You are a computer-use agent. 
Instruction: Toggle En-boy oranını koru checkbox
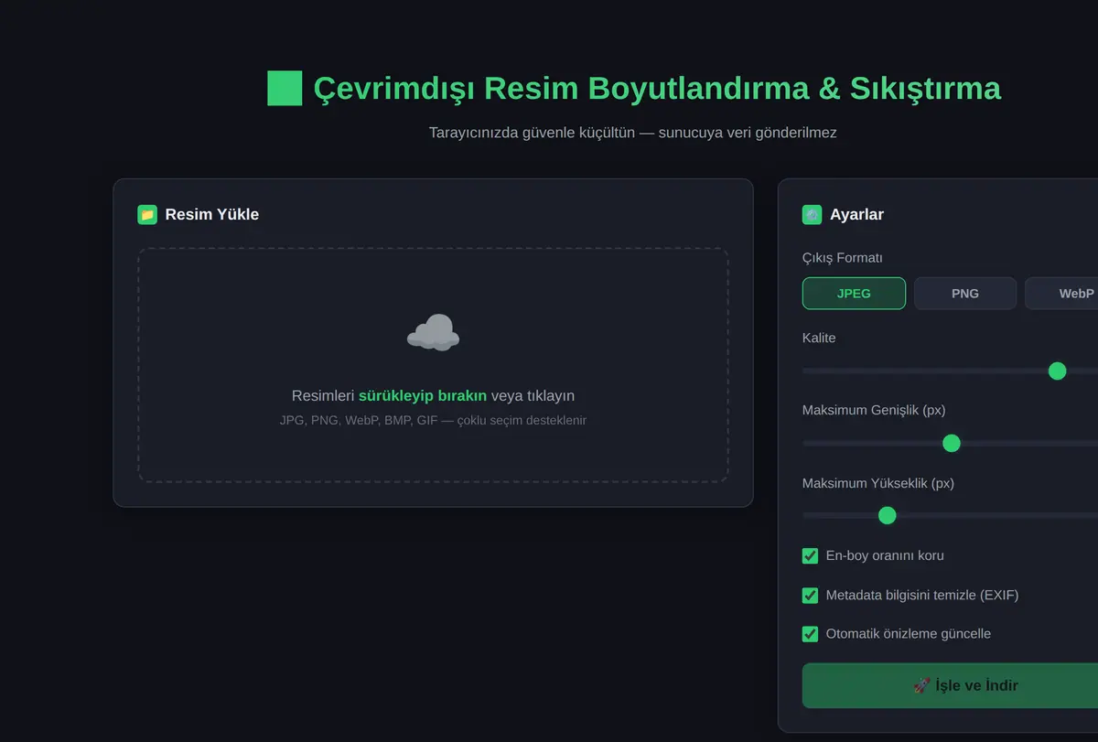tap(810, 555)
